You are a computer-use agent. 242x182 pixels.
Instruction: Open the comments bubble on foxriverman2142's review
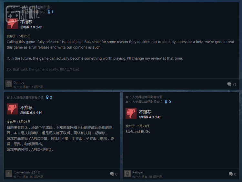point(114,174)
